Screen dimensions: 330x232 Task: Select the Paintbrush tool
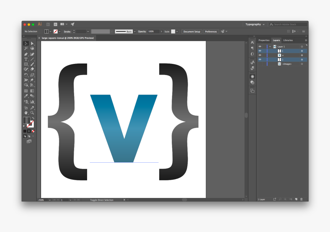(x=32, y=64)
